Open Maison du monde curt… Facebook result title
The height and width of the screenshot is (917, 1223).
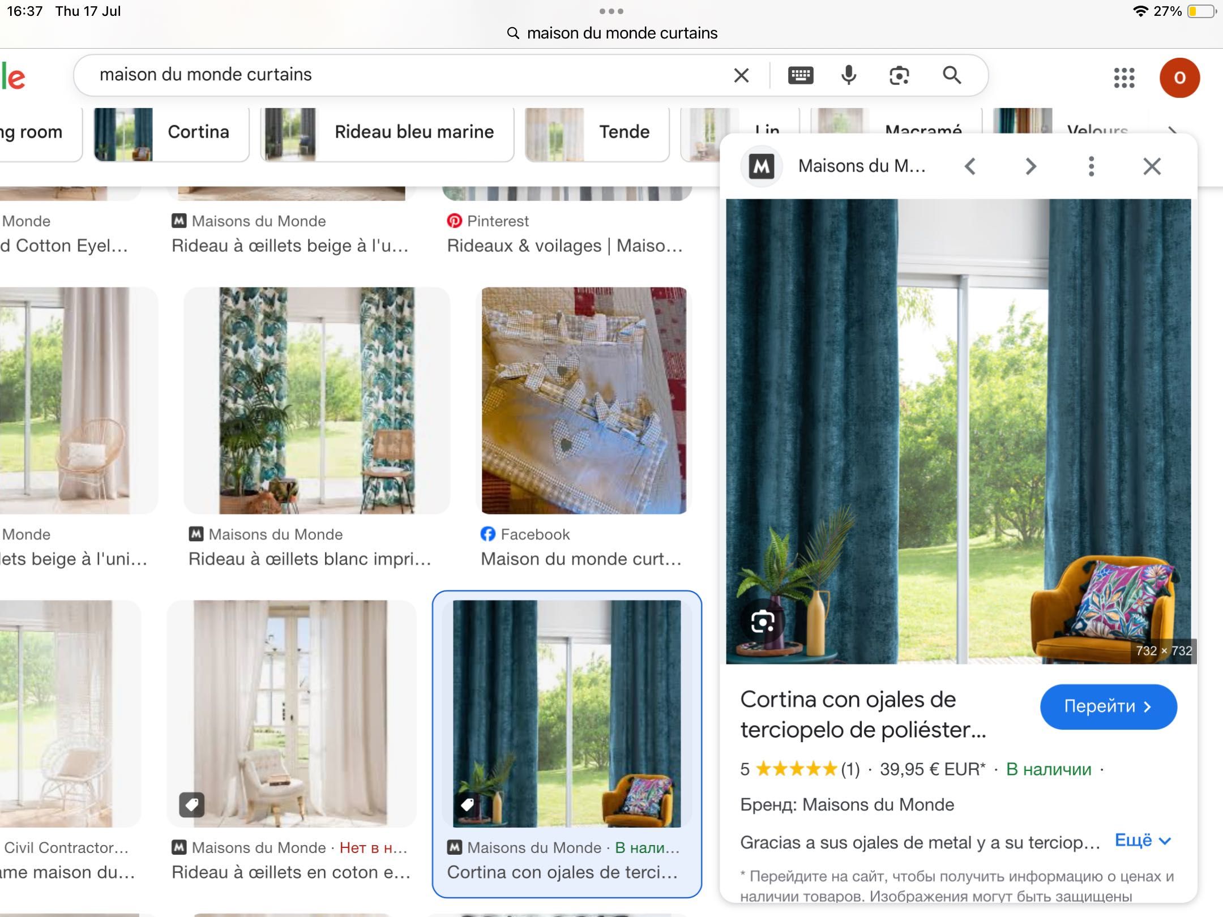581,559
